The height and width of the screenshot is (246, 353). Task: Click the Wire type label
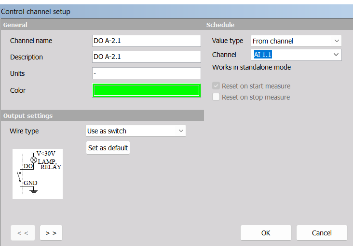[24, 131]
